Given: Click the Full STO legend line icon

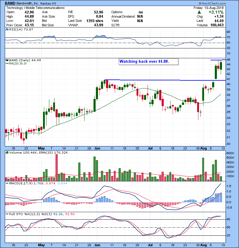Looking at the screenshot, I should (7, 213).
